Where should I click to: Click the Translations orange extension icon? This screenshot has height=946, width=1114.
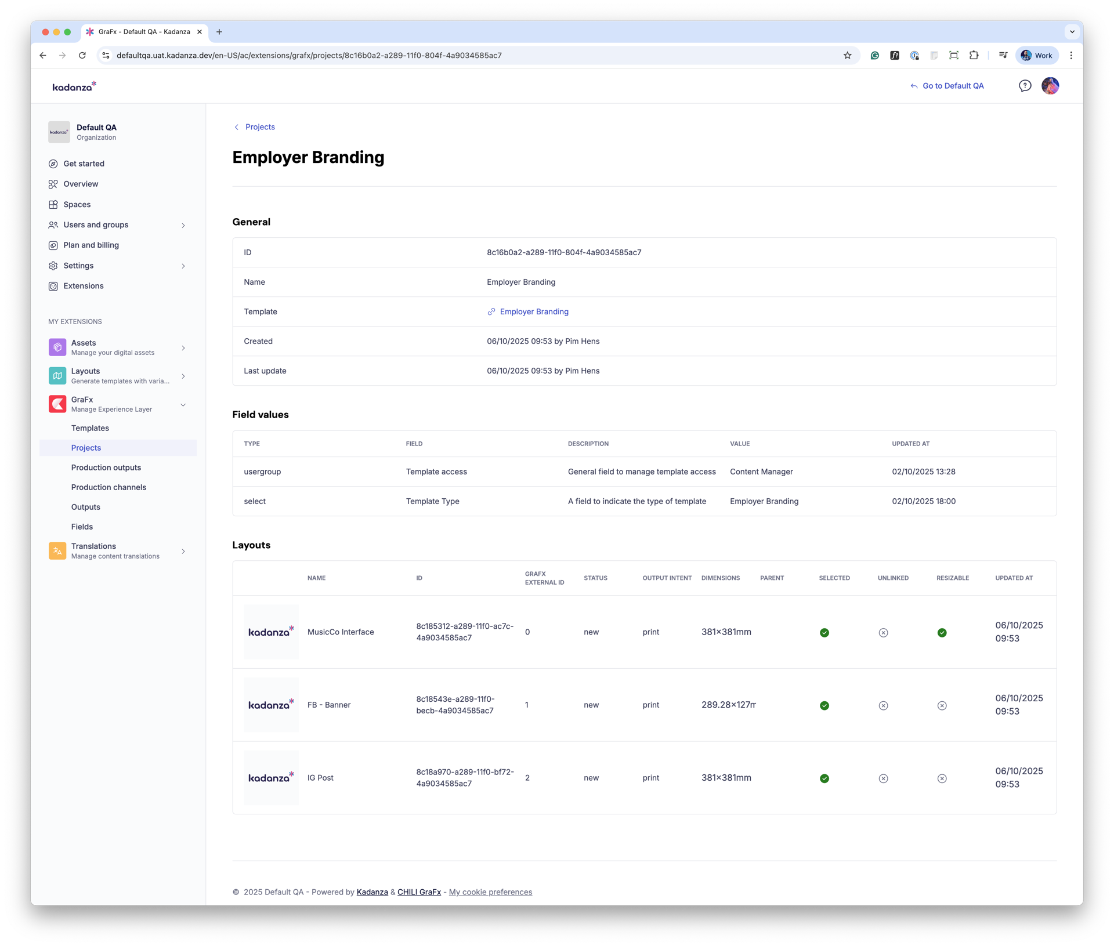pos(57,551)
